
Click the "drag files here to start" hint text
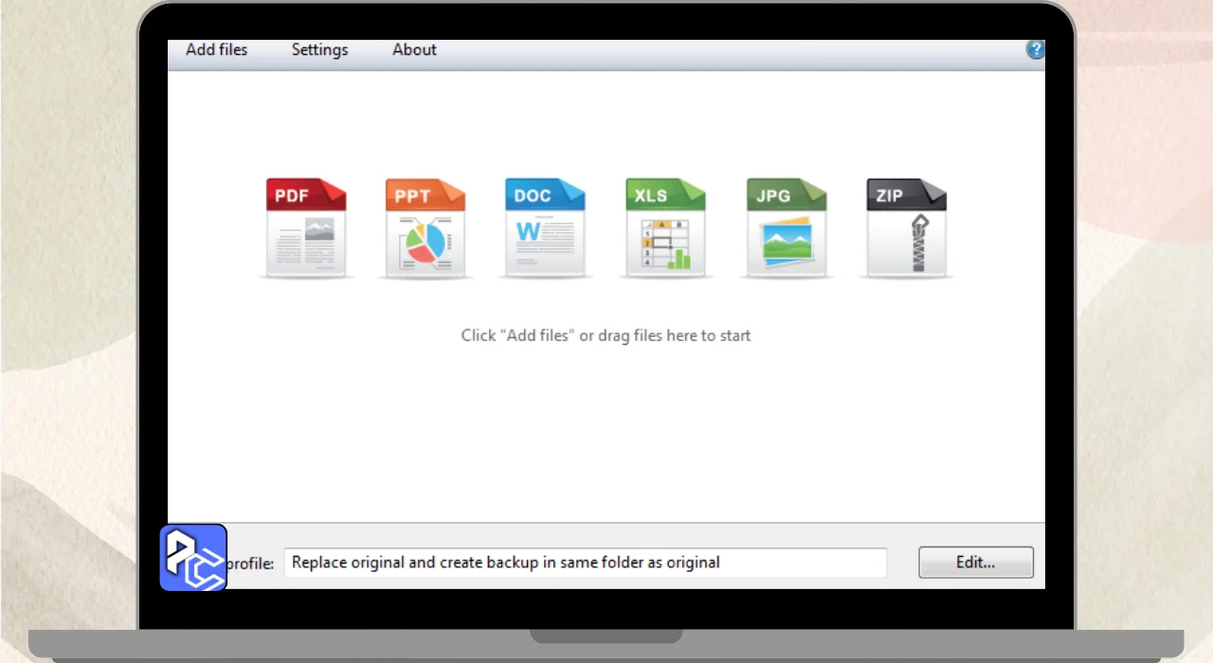pos(606,335)
